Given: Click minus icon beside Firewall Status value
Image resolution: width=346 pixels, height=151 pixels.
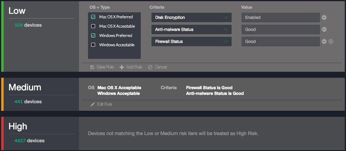Looking at the screenshot, I should pos(324,42).
